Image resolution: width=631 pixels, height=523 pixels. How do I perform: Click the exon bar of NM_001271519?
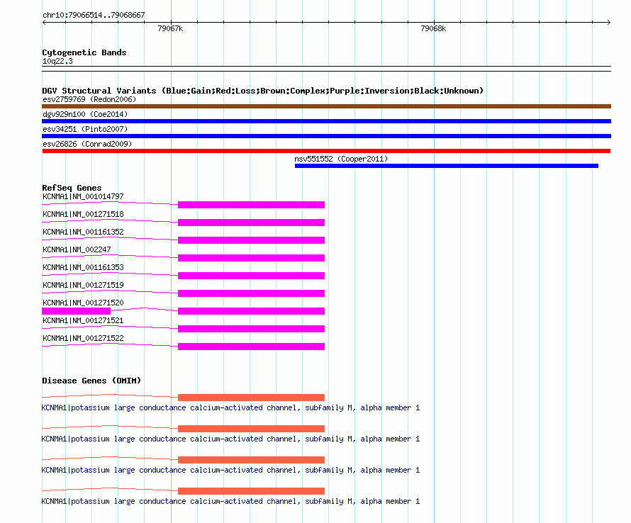click(251, 293)
